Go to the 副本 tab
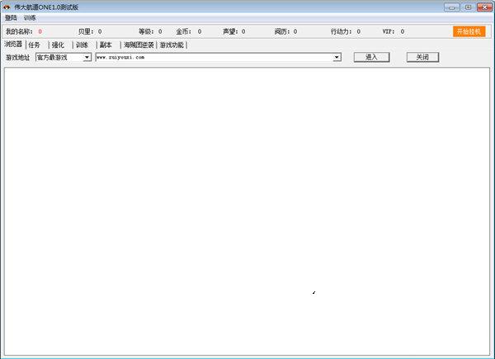 click(106, 45)
